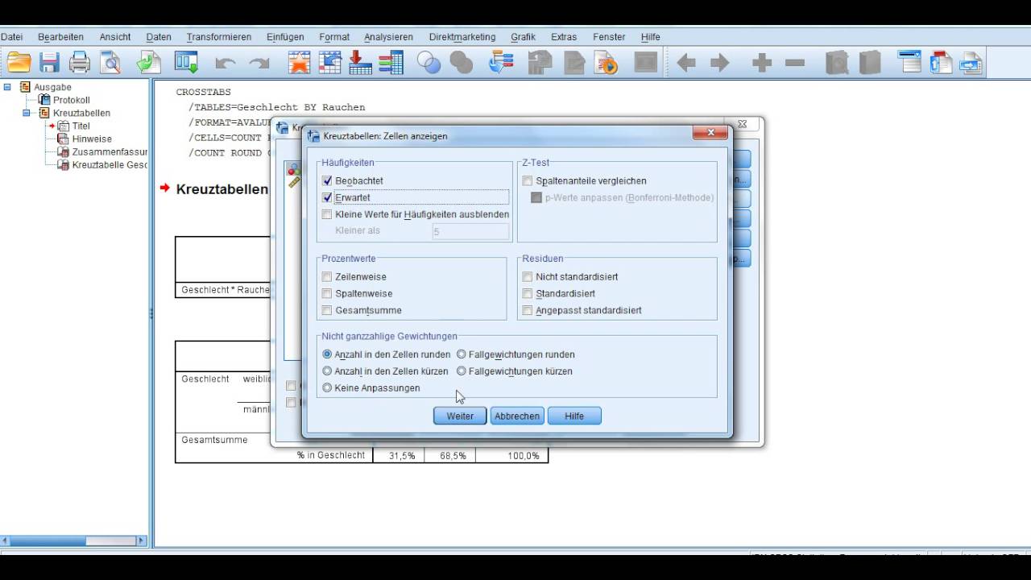This screenshot has width=1031, height=580.
Task: Click the Go to Data star icon
Action: pos(299,63)
